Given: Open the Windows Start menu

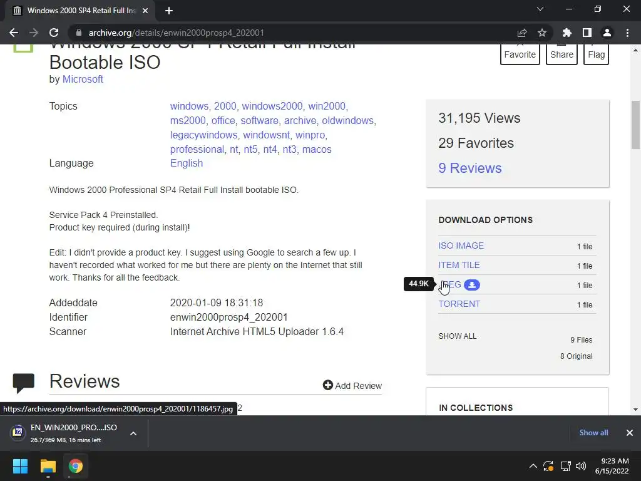Looking at the screenshot, I should [20, 466].
